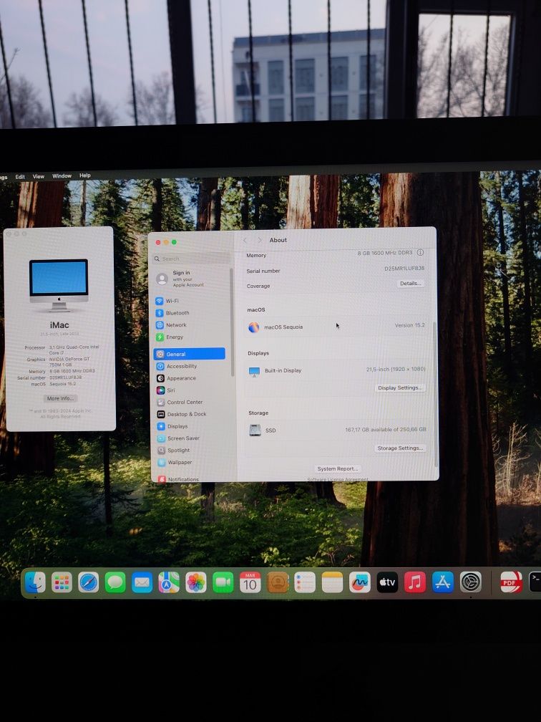Click the Version 15.2 text

tap(409, 325)
